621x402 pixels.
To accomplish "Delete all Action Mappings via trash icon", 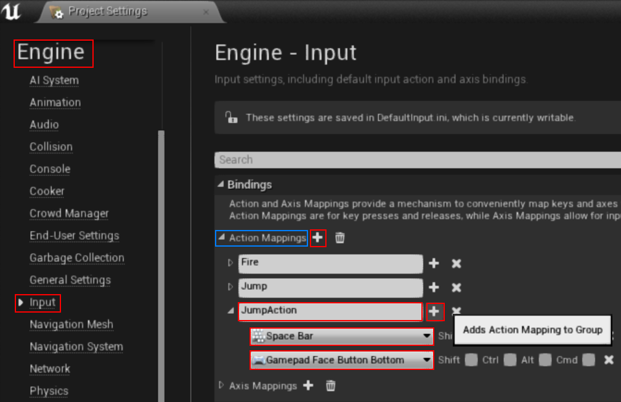I will [x=339, y=238].
